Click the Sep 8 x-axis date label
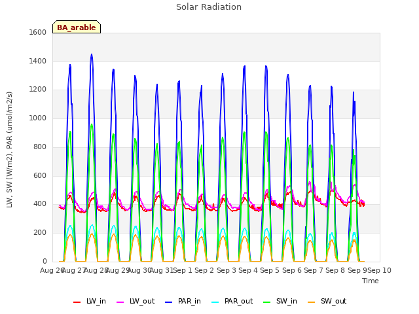 click(x=335, y=270)
